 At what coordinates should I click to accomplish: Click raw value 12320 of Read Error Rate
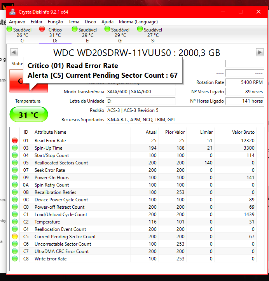pos(248,141)
